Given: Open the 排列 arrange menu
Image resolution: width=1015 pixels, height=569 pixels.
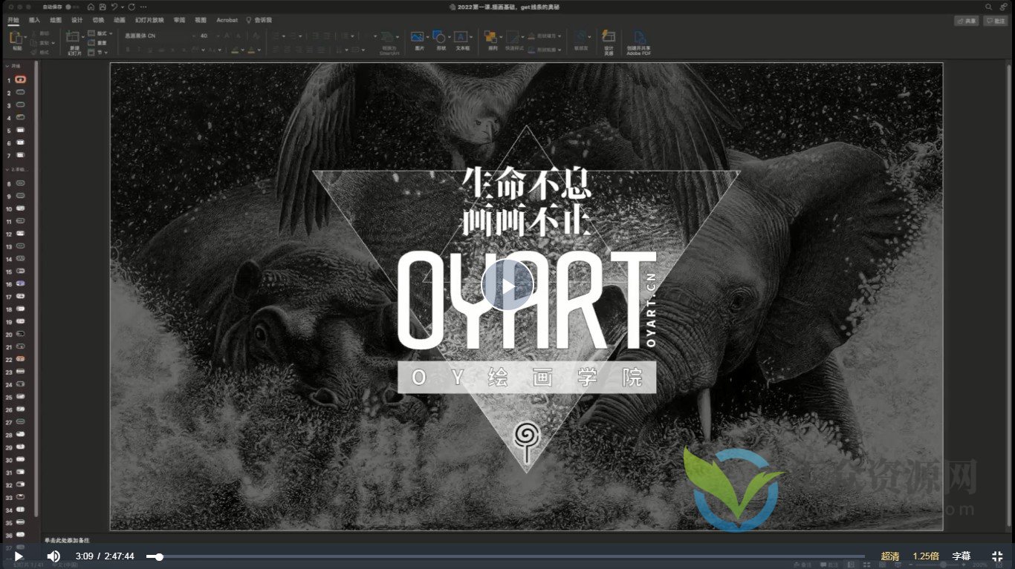Looking at the screenshot, I should click(x=492, y=40).
